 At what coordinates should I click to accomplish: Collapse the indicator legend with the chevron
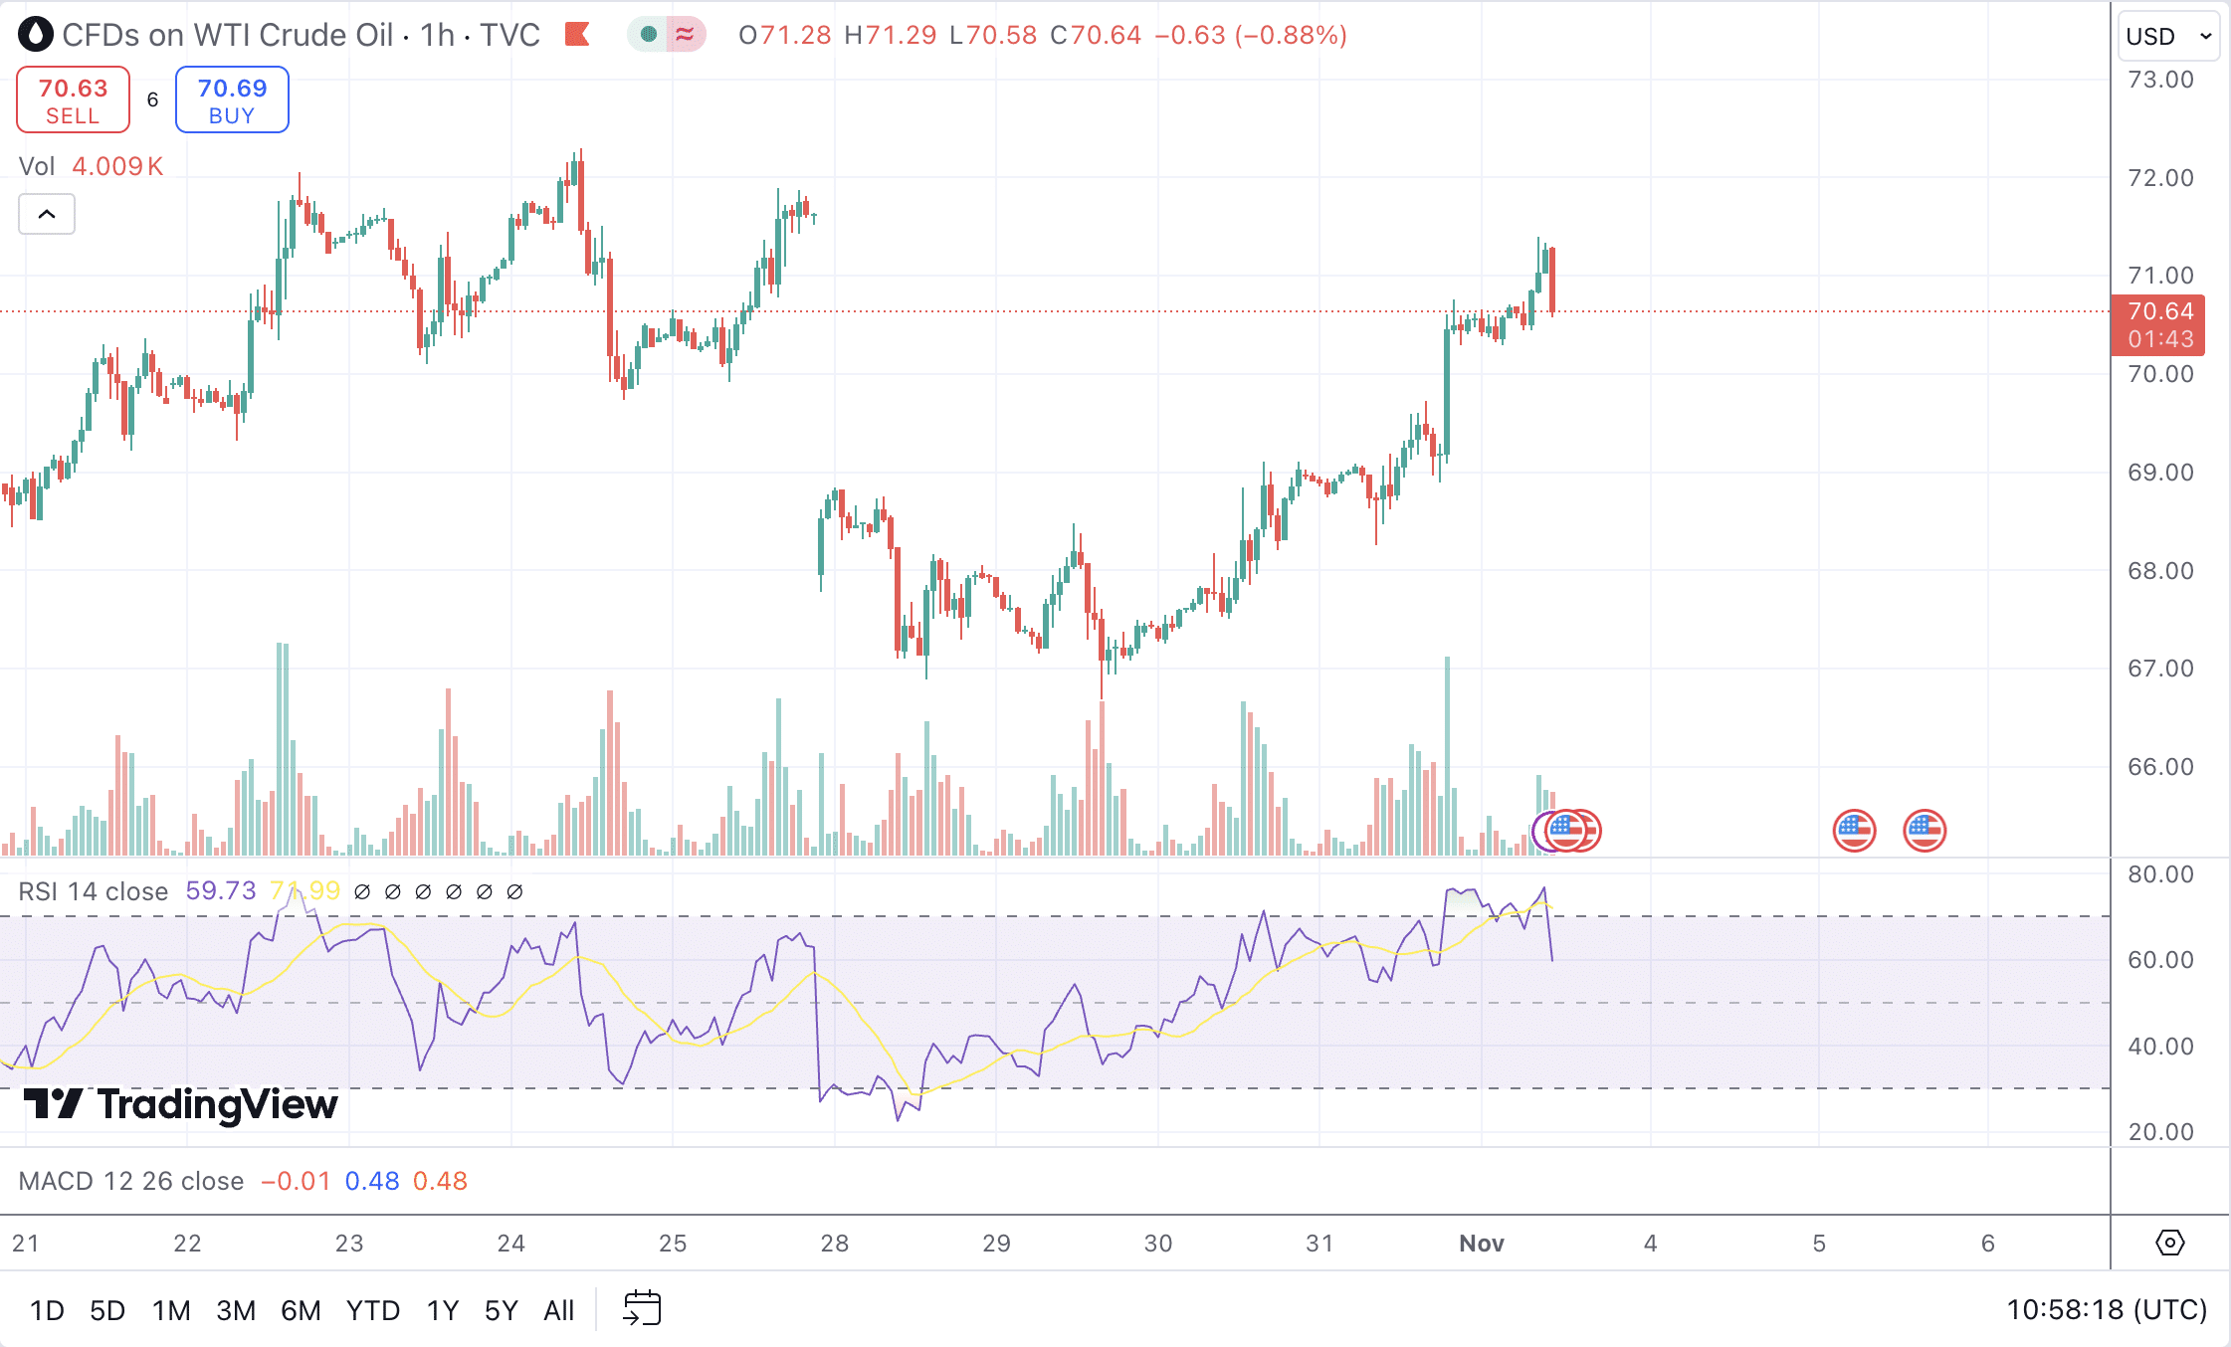click(47, 214)
